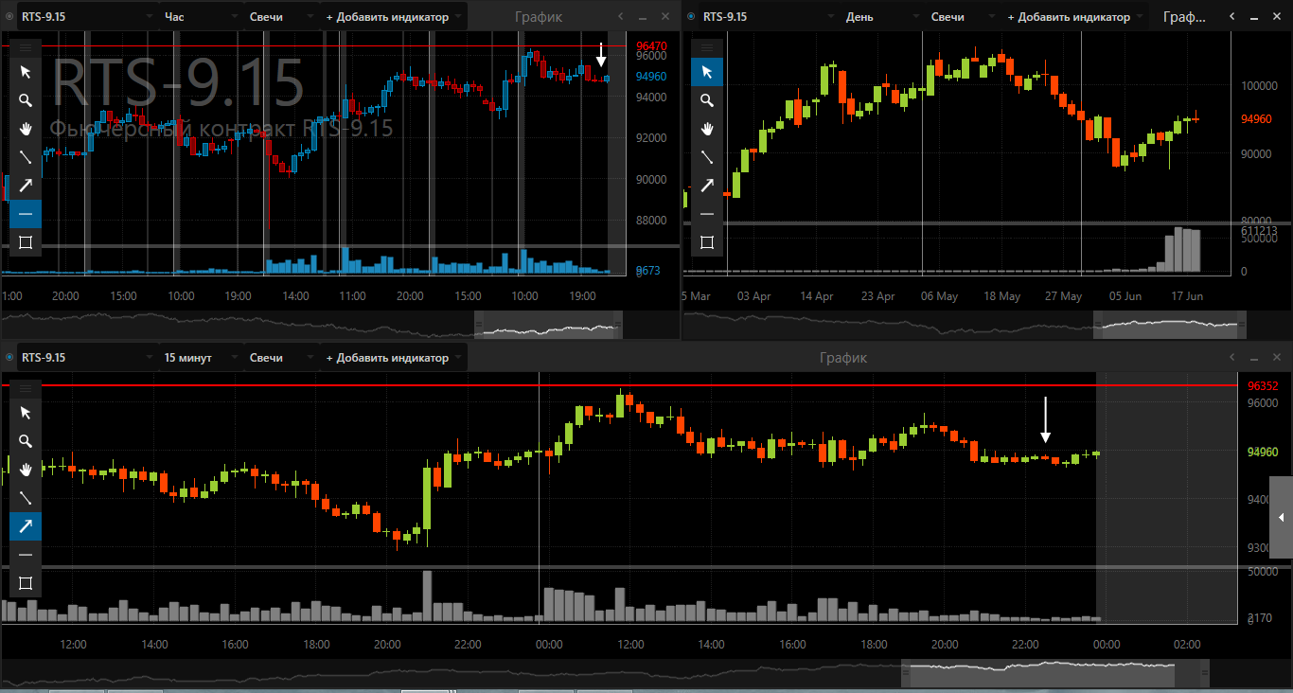Image resolution: width=1293 pixels, height=693 pixels.
Task: Open Свечи chart type dropdown in daily chart
Action: tap(963, 17)
